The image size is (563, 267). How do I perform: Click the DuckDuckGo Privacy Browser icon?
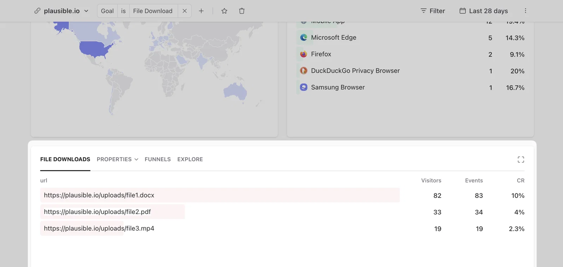tap(304, 71)
